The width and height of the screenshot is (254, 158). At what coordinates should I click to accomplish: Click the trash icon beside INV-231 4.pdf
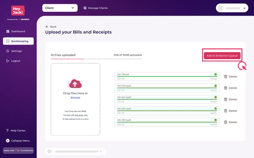click(225, 111)
